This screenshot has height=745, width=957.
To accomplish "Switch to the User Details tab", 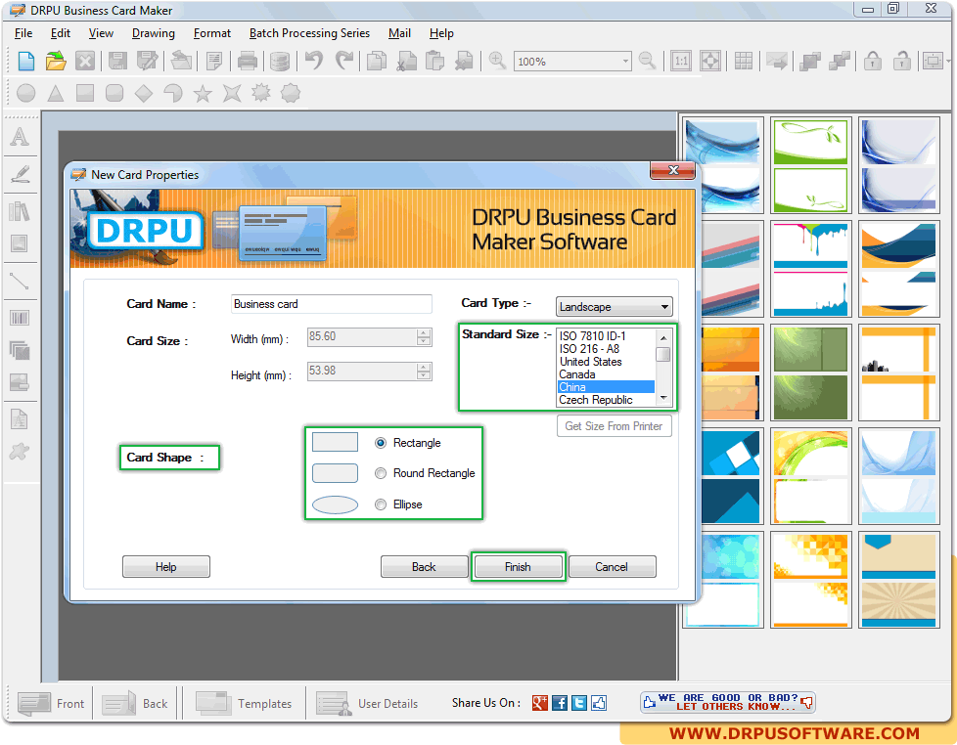I will pos(367,704).
